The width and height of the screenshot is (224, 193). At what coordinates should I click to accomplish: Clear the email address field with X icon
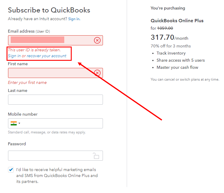(97, 40)
